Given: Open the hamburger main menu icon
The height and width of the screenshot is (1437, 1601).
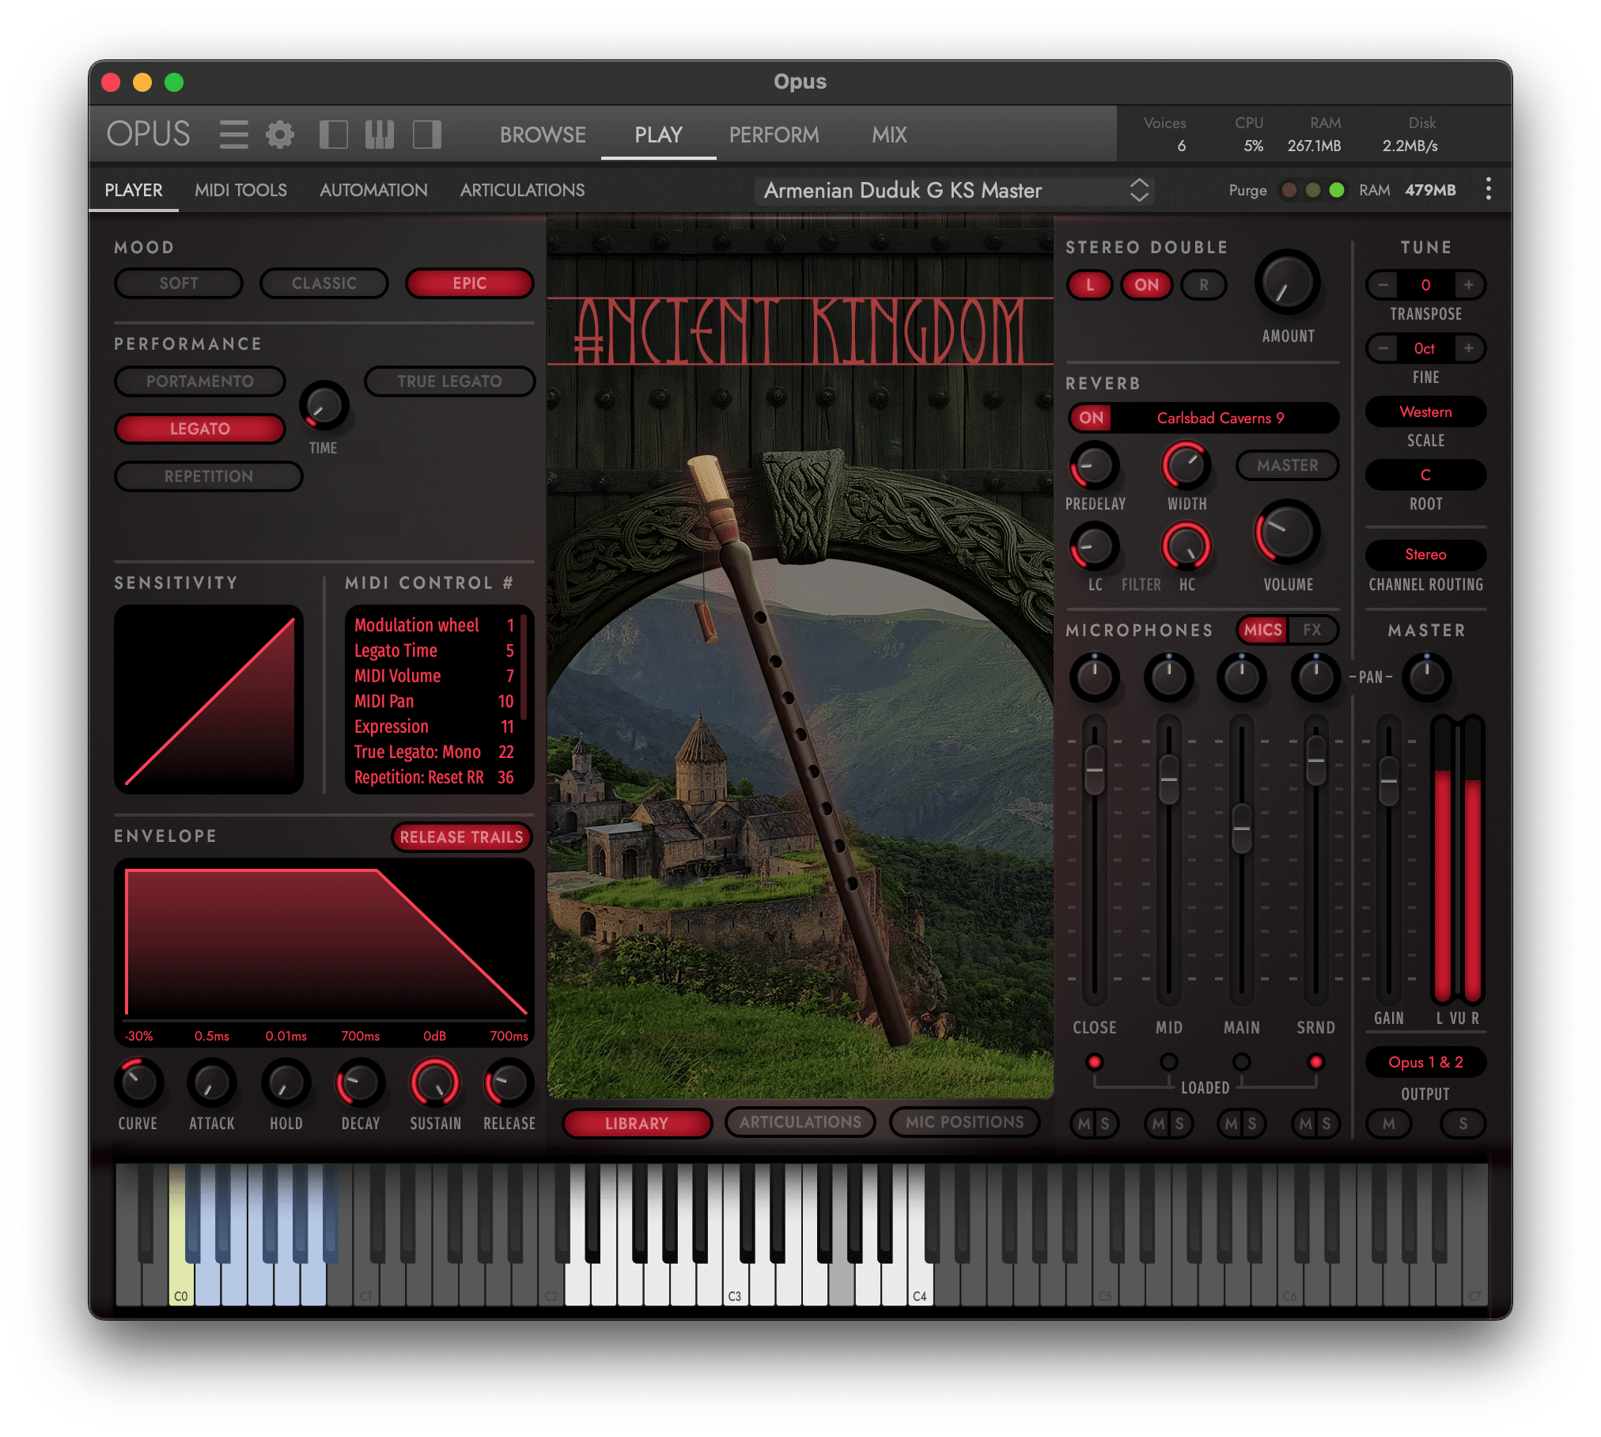Looking at the screenshot, I should 233,135.
